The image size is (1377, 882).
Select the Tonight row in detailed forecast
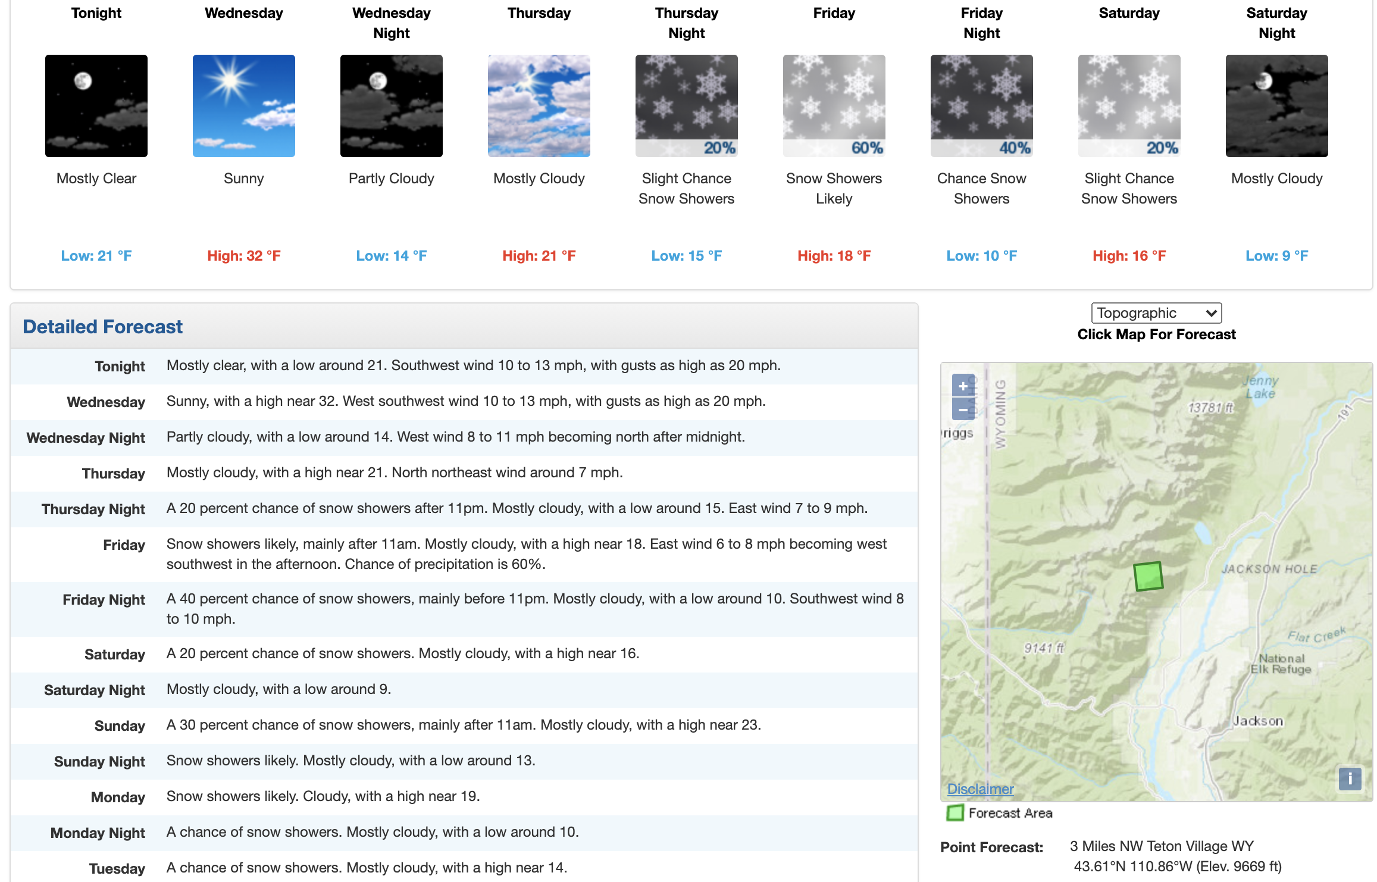pyautogui.click(x=464, y=366)
